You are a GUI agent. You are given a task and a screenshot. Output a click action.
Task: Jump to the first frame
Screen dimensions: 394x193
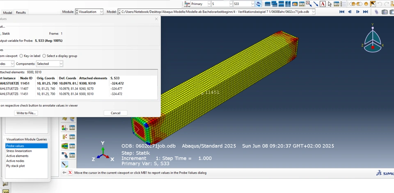click(x=342, y=12)
